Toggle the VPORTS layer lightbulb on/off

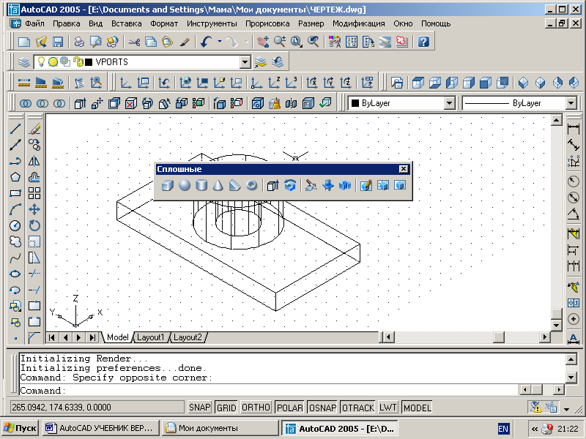click(42, 61)
